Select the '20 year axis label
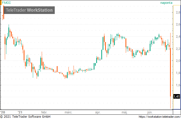This screenshot has height=119, width=181. (x=3, y=112)
